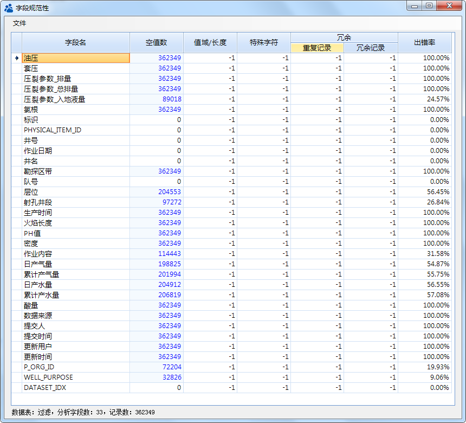Screen dimensions: 466x423
Task: Click the 56.45% error rate cell
Action: coord(425,192)
